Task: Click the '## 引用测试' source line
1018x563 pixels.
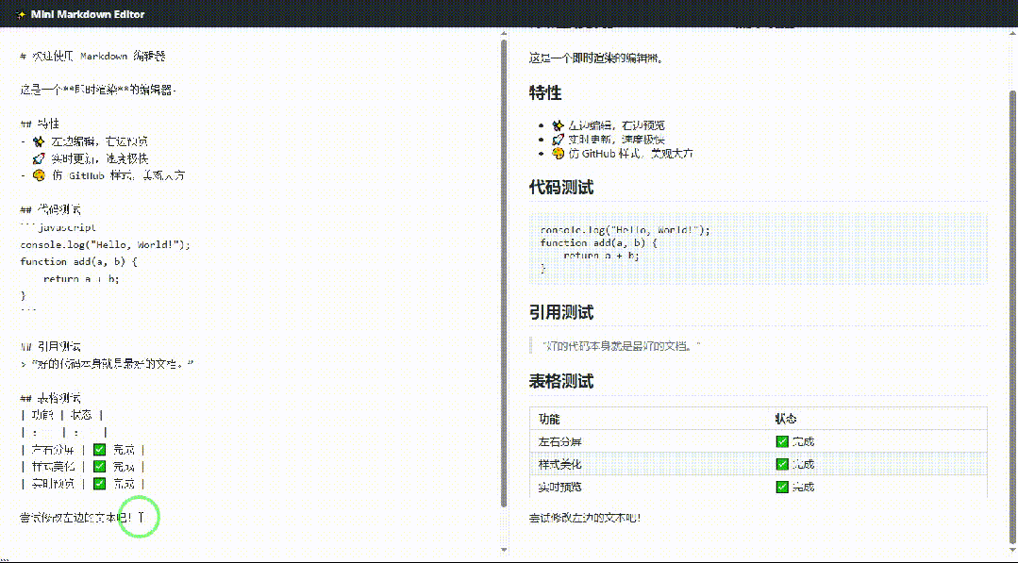Action: [x=51, y=347]
